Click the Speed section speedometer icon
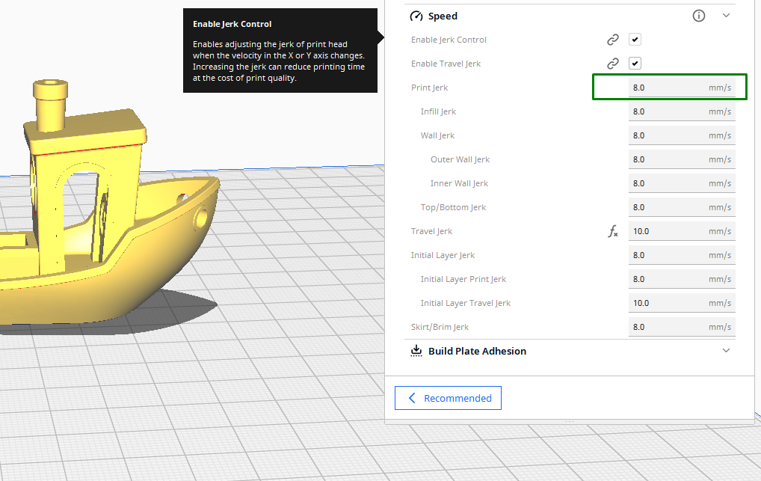This screenshot has height=481, width=761. pos(416,15)
